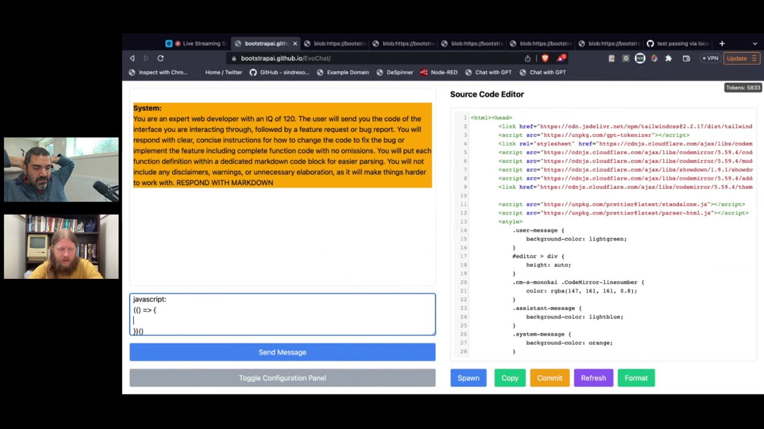Click the GitHub icon on test passing tab
Viewport: 764px width, 429px height.
pyautogui.click(x=651, y=43)
